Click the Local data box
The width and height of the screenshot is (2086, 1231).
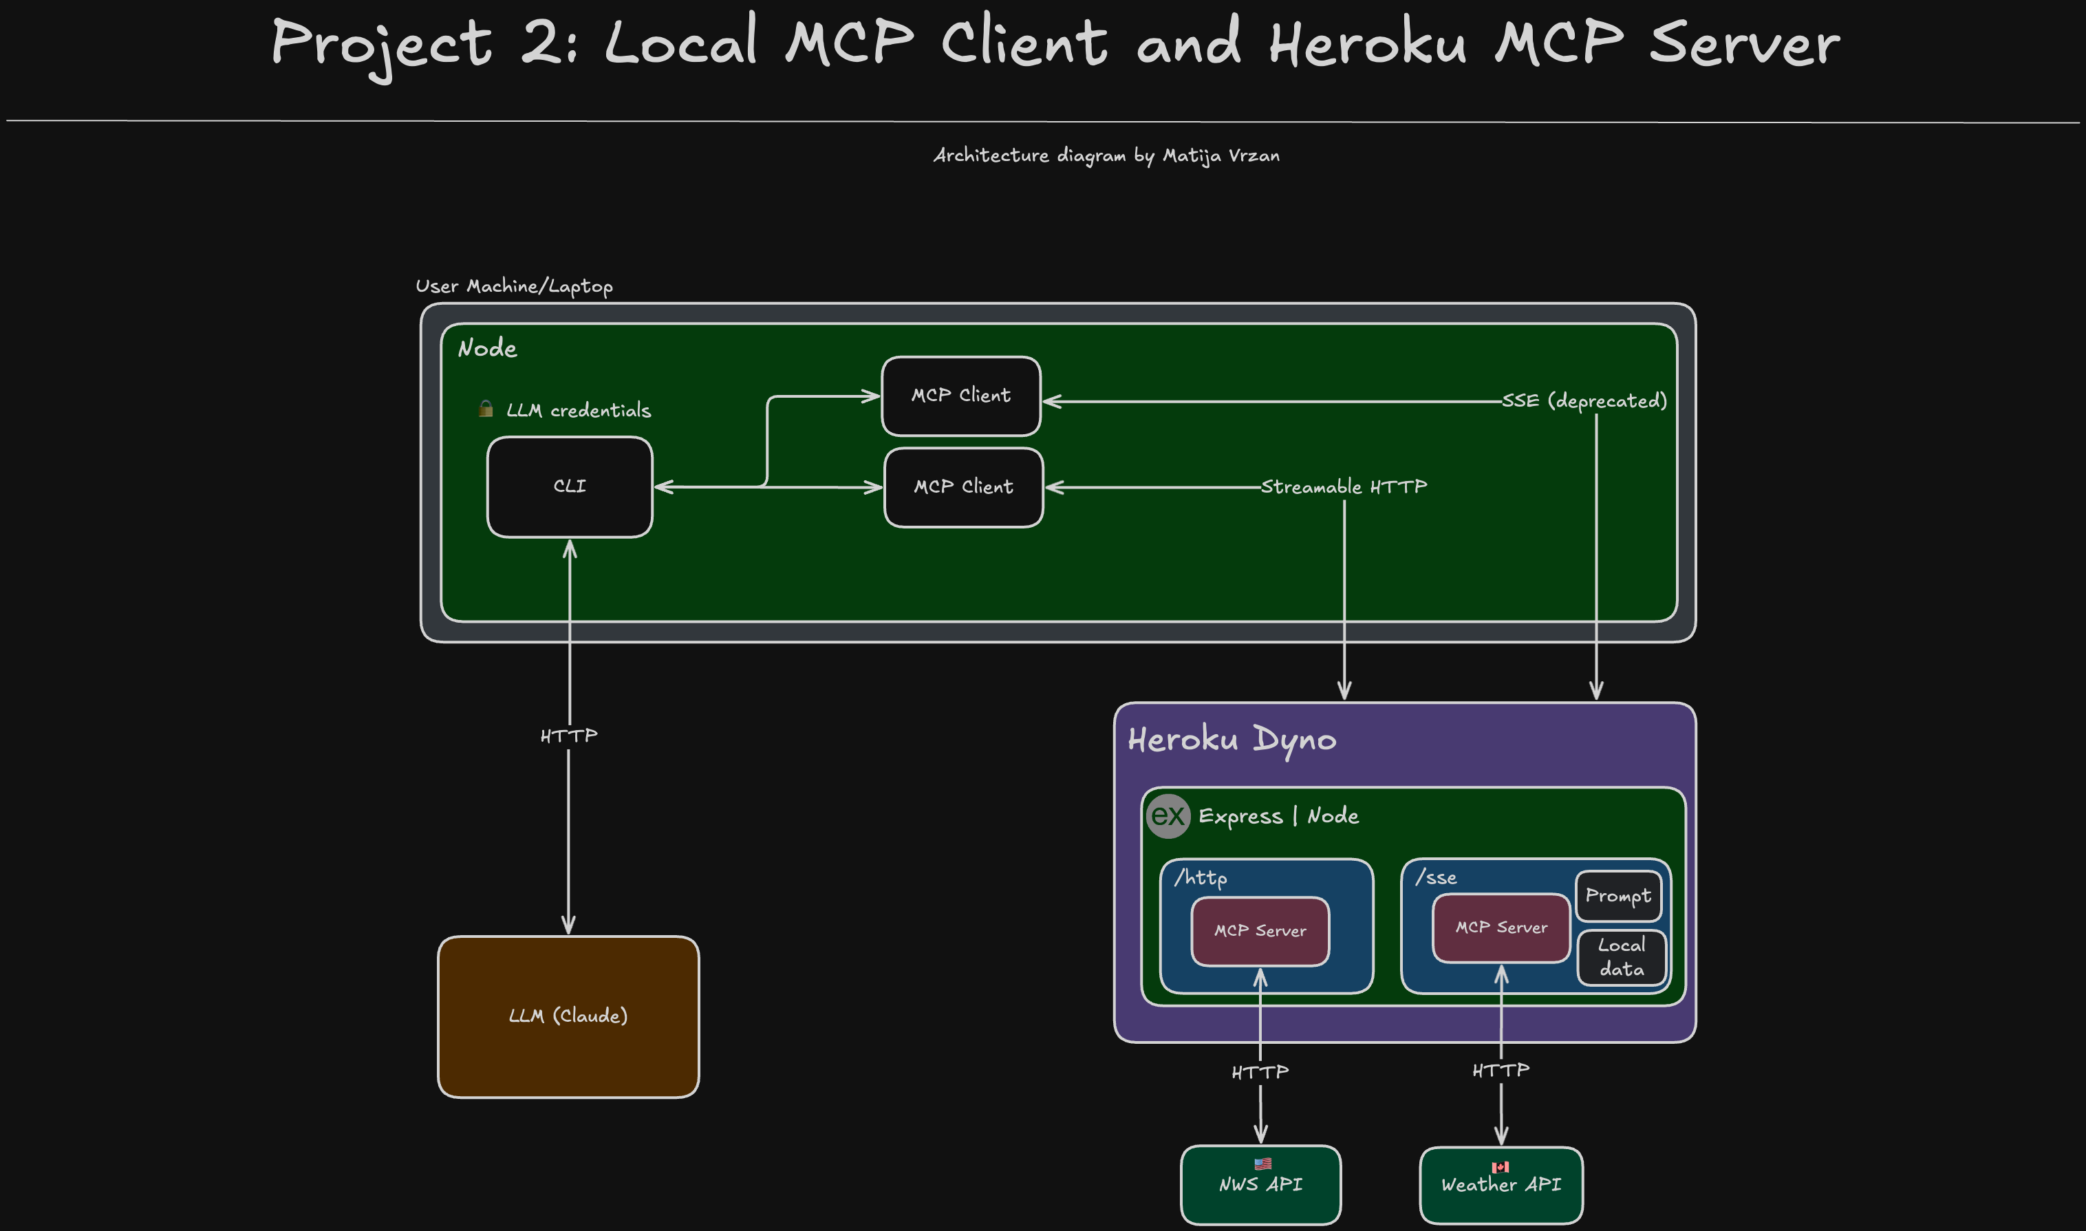(1622, 957)
